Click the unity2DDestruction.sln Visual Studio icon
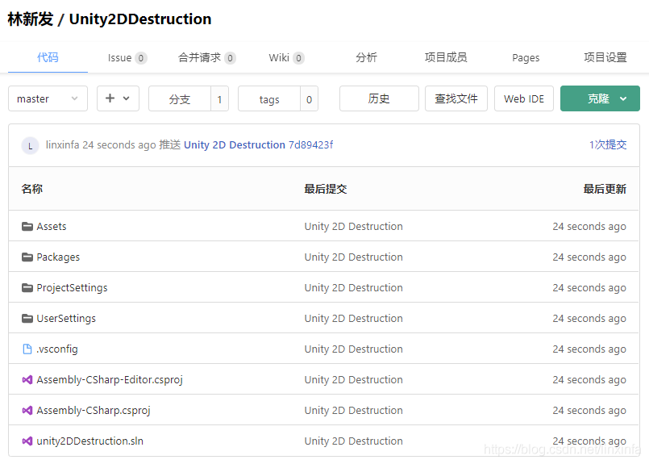The image size is (649, 464). tap(27, 441)
